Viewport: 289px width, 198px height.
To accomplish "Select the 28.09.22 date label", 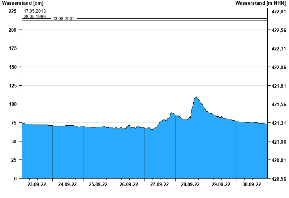I will 191,185.
